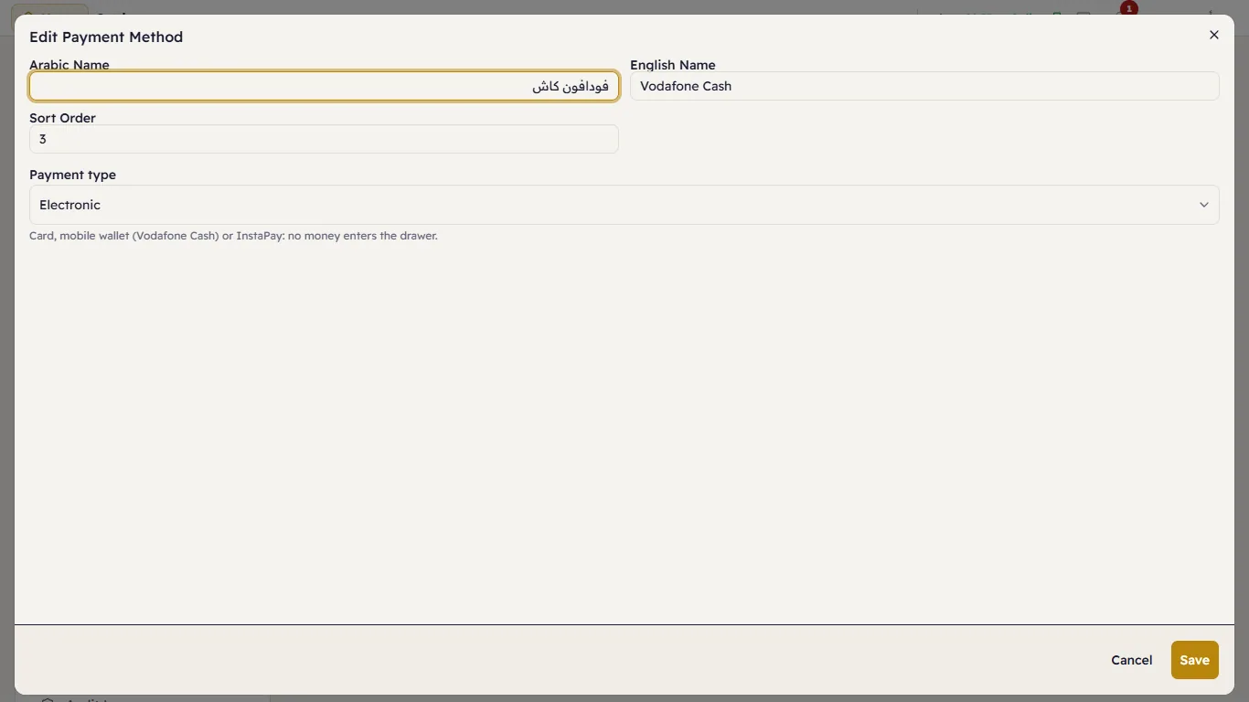Click the Arabic Name input field

[x=324, y=86]
